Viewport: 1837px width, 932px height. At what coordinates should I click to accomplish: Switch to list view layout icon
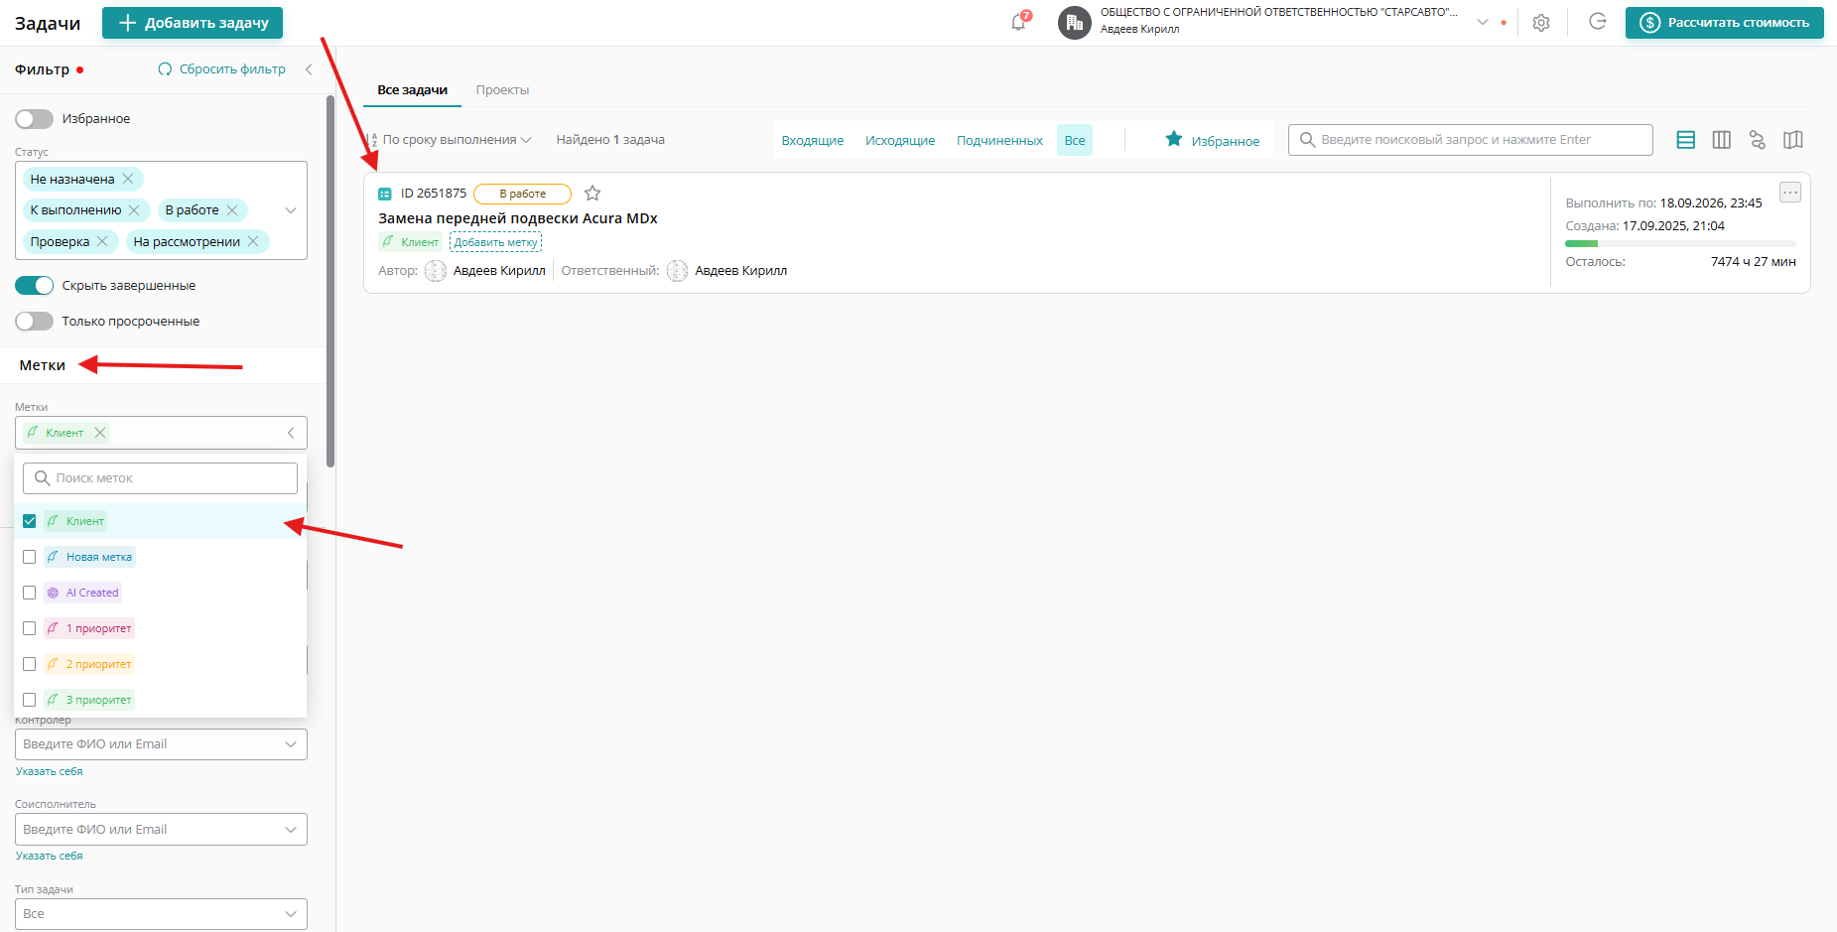click(x=1685, y=140)
